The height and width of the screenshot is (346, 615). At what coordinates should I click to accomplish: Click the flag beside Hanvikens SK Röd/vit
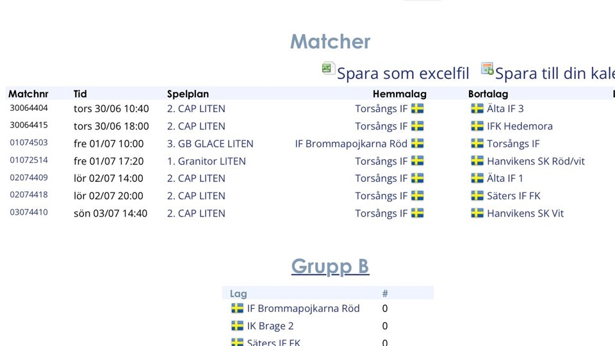click(x=477, y=161)
